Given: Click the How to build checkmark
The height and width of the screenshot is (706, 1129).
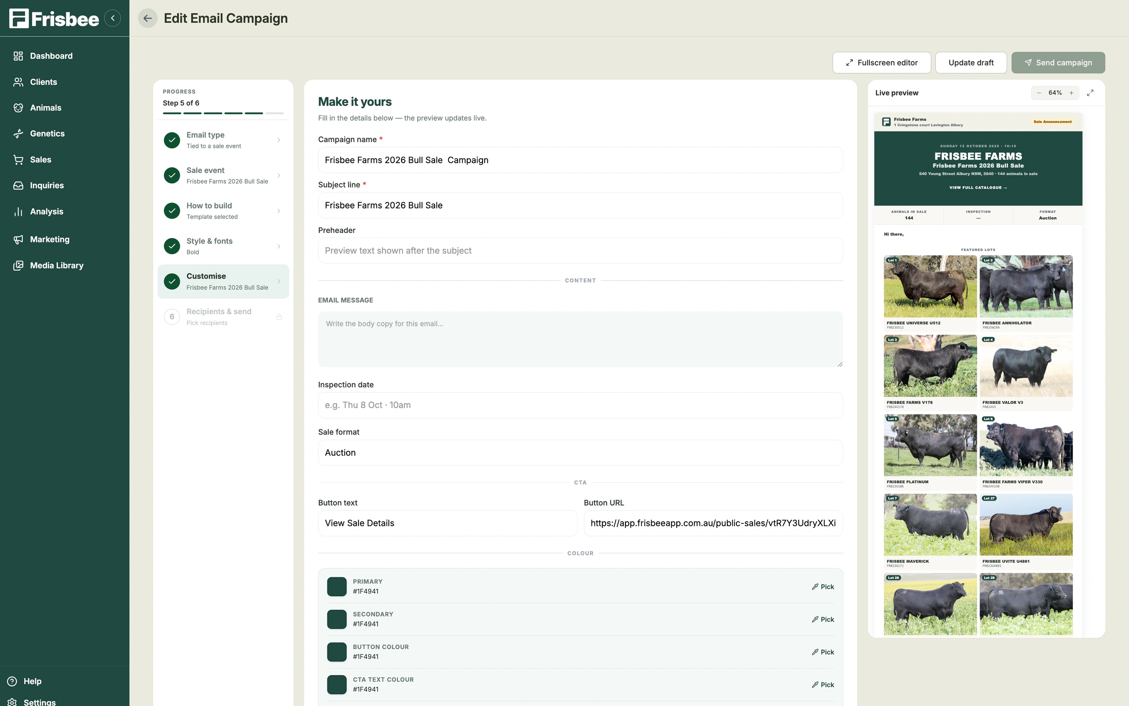Looking at the screenshot, I should [x=172, y=211].
